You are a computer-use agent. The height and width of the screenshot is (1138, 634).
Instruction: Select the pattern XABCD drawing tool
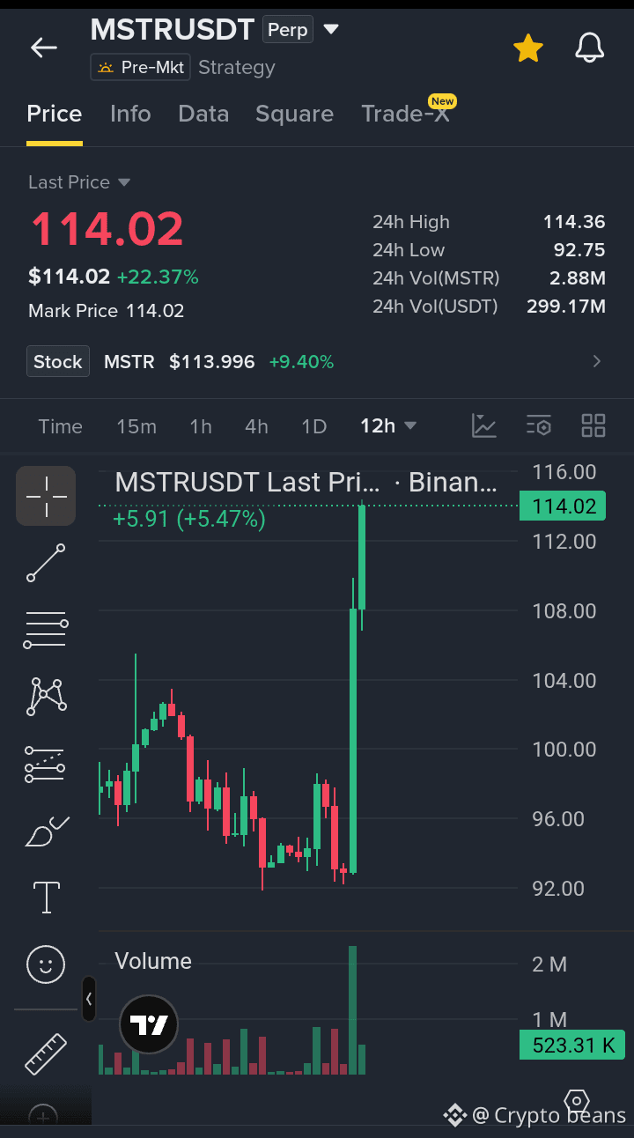click(46, 696)
